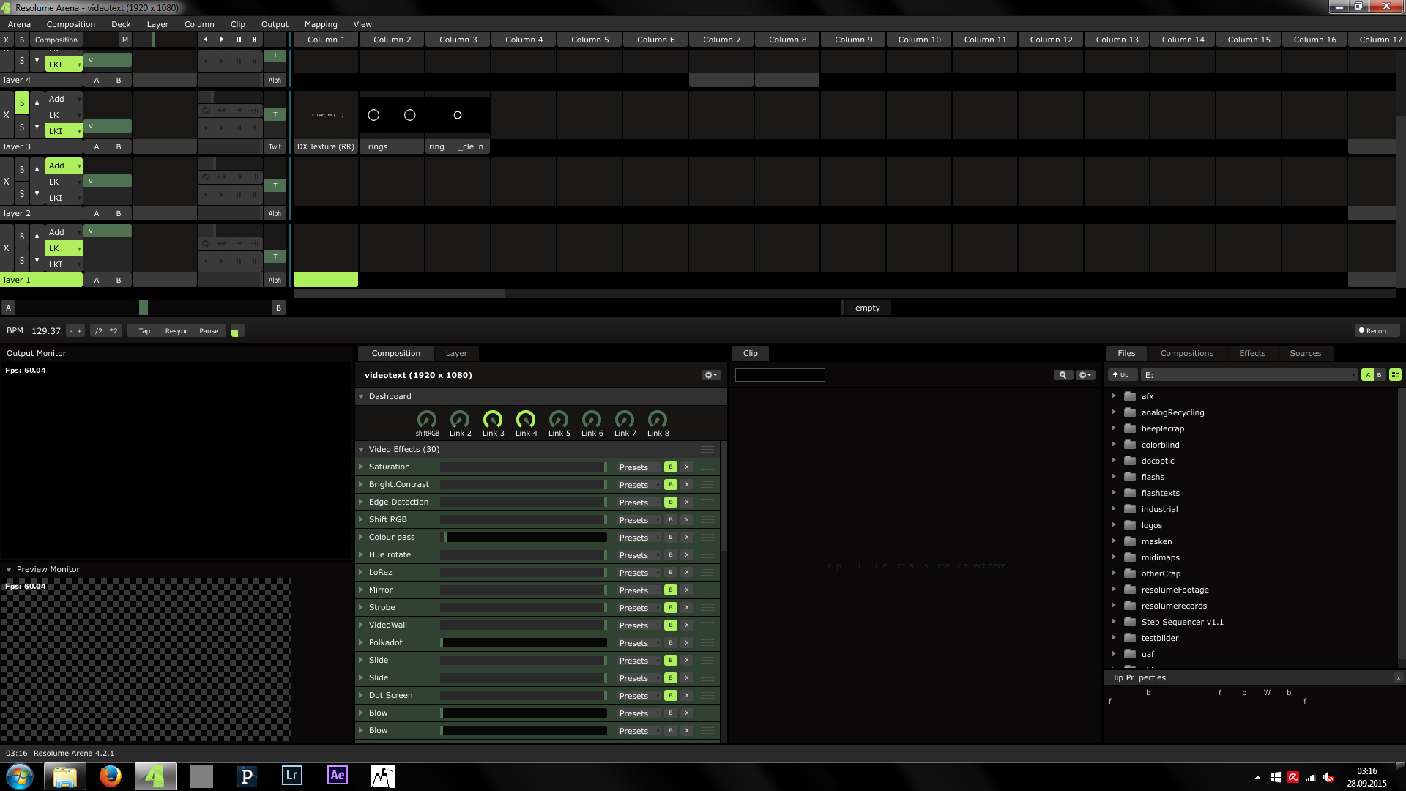Screen dimensions: 1406x791
Task: Click the BPM Tap button
Action: coord(144,331)
